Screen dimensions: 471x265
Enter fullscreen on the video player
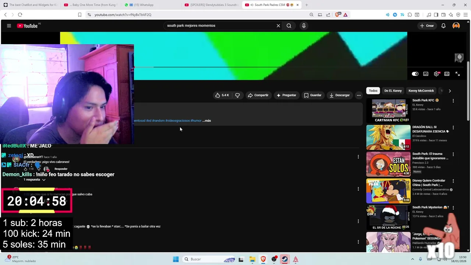(457, 74)
